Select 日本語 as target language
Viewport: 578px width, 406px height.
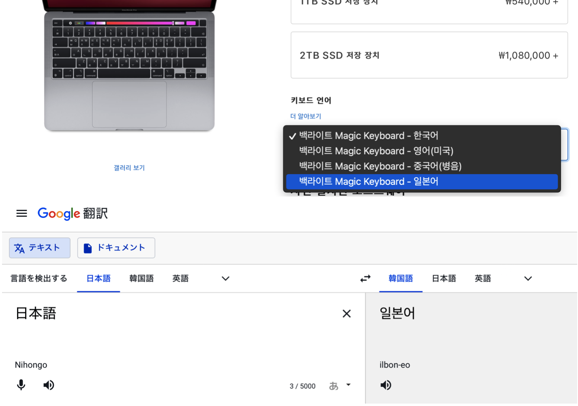tap(444, 278)
